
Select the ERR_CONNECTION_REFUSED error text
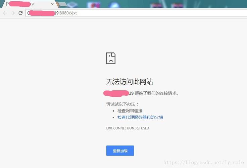[128, 128]
